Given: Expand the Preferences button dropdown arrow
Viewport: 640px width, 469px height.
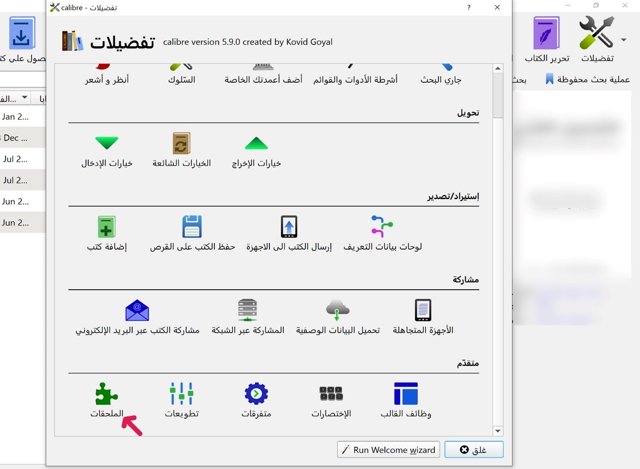Looking at the screenshot, I should tap(624, 40).
